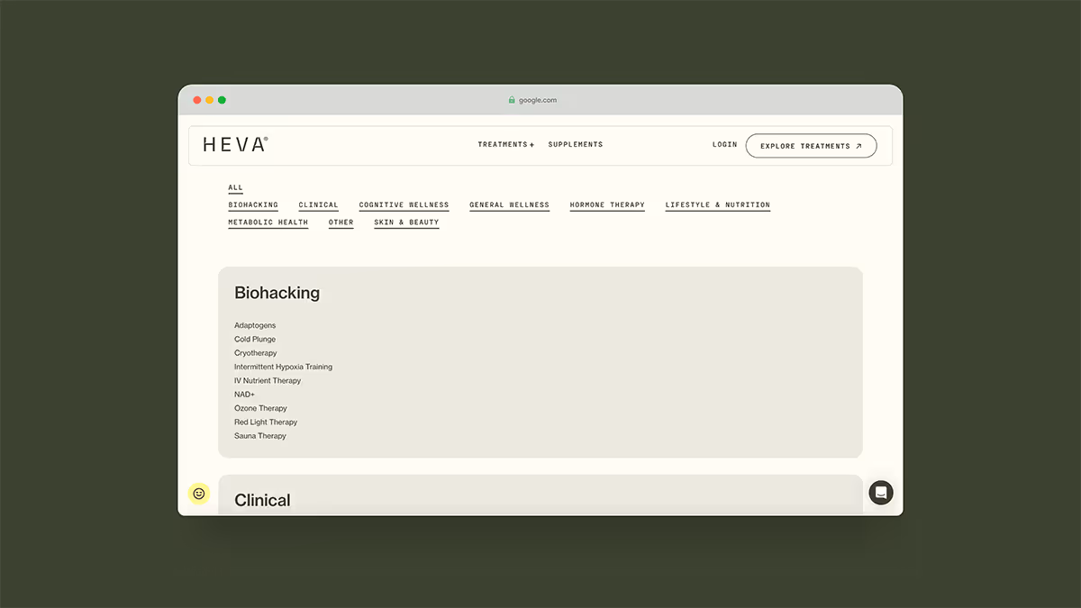
Task: Select Lifestyle & Nutrition filter
Action: coord(717,205)
